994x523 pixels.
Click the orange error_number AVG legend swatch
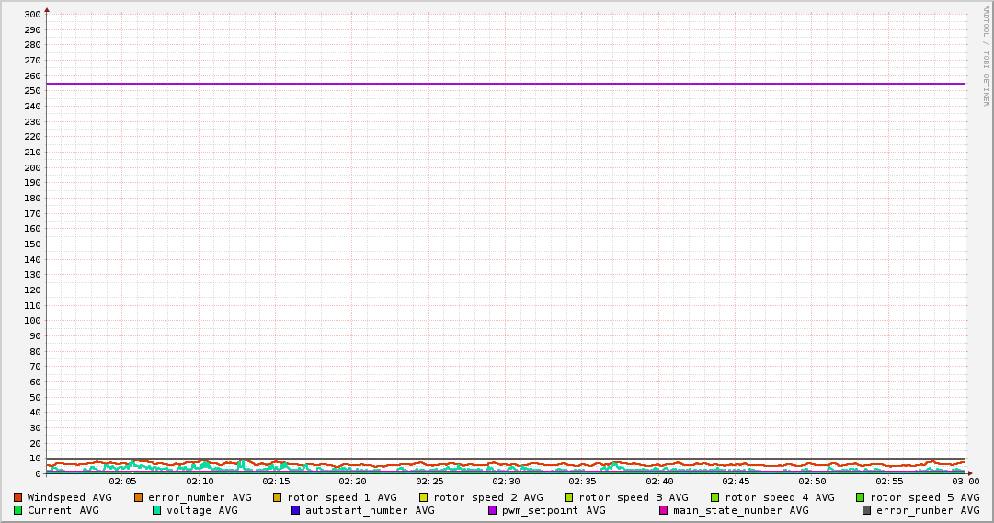(138, 497)
